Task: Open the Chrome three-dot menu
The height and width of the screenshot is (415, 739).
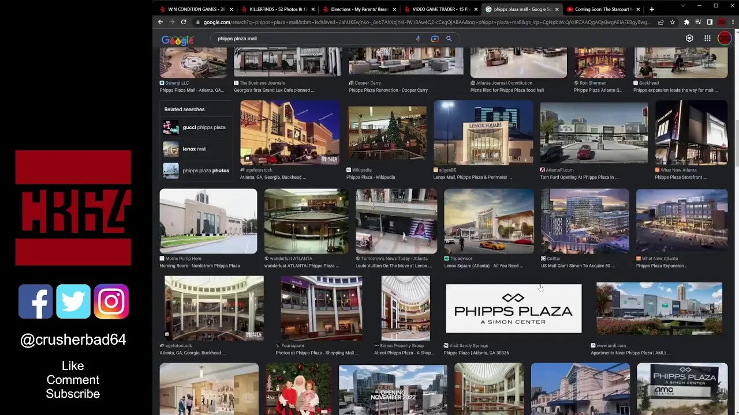Action: [x=733, y=22]
